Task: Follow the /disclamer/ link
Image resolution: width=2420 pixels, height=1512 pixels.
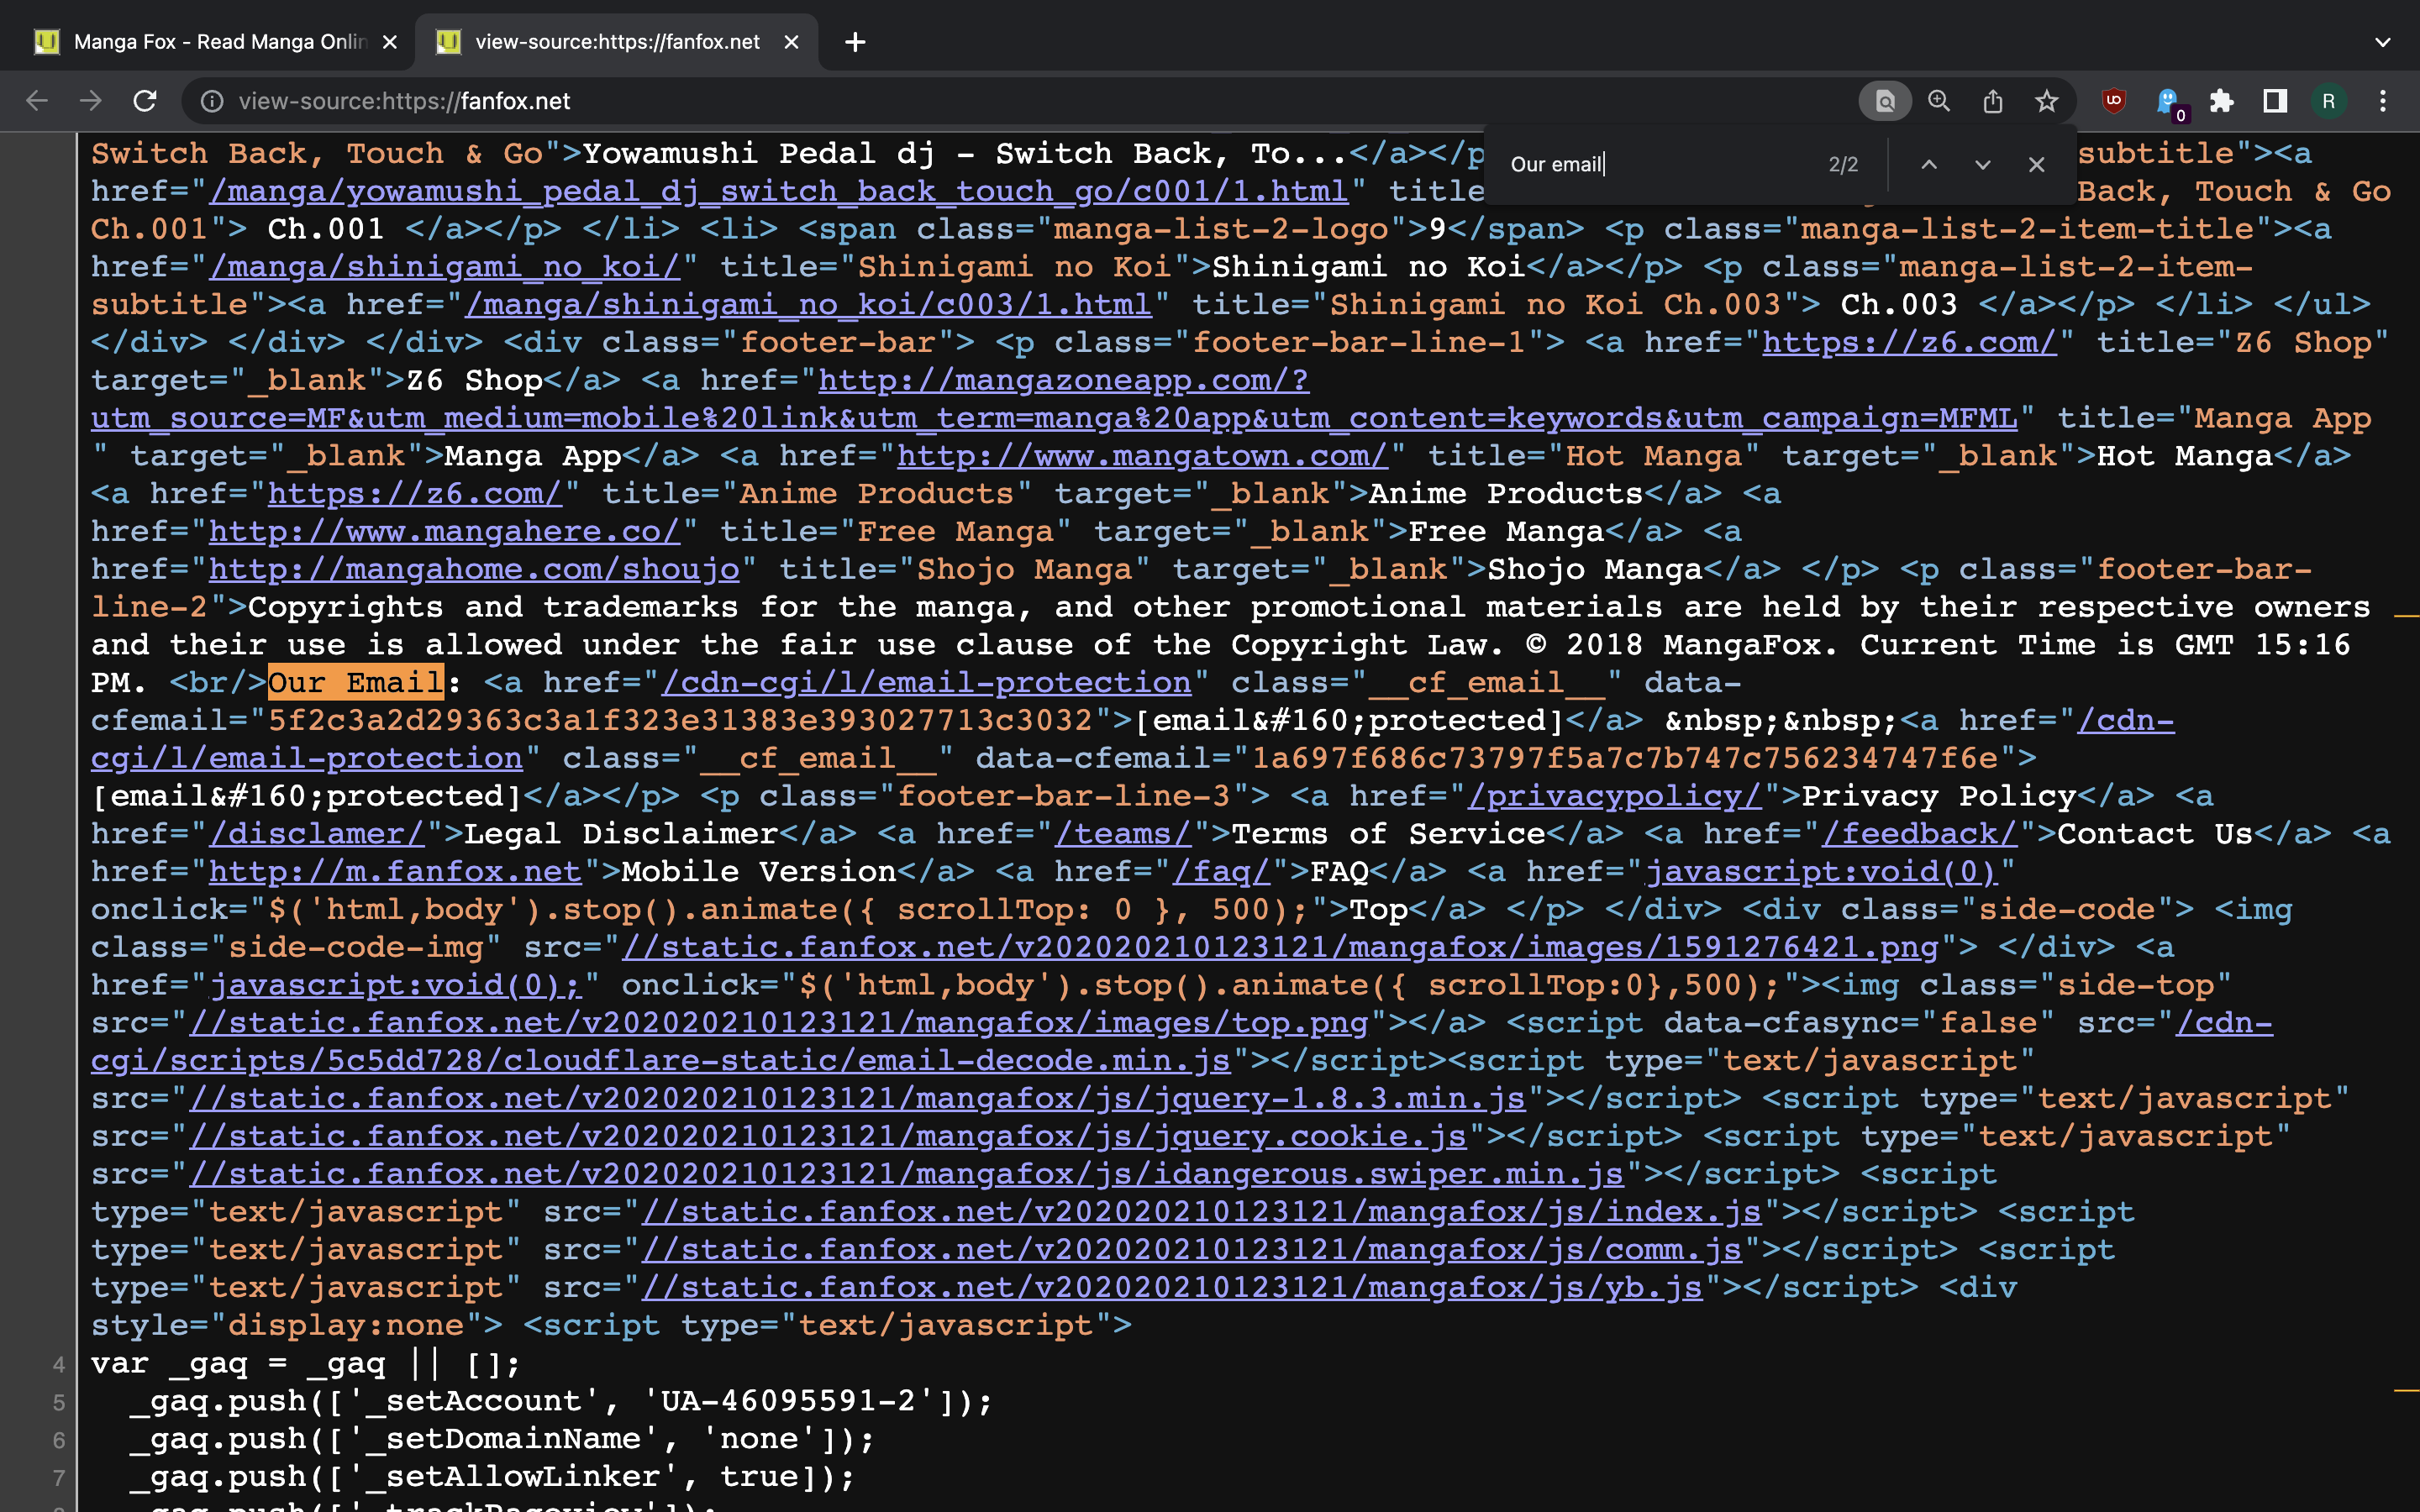Action: [317, 835]
